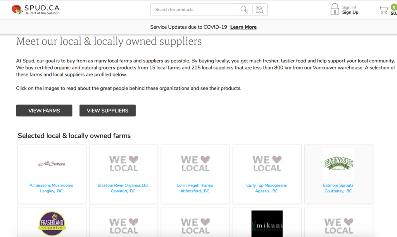Open the Curly Top Microgreens link
This screenshot has width=397, height=237.
(266, 185)
